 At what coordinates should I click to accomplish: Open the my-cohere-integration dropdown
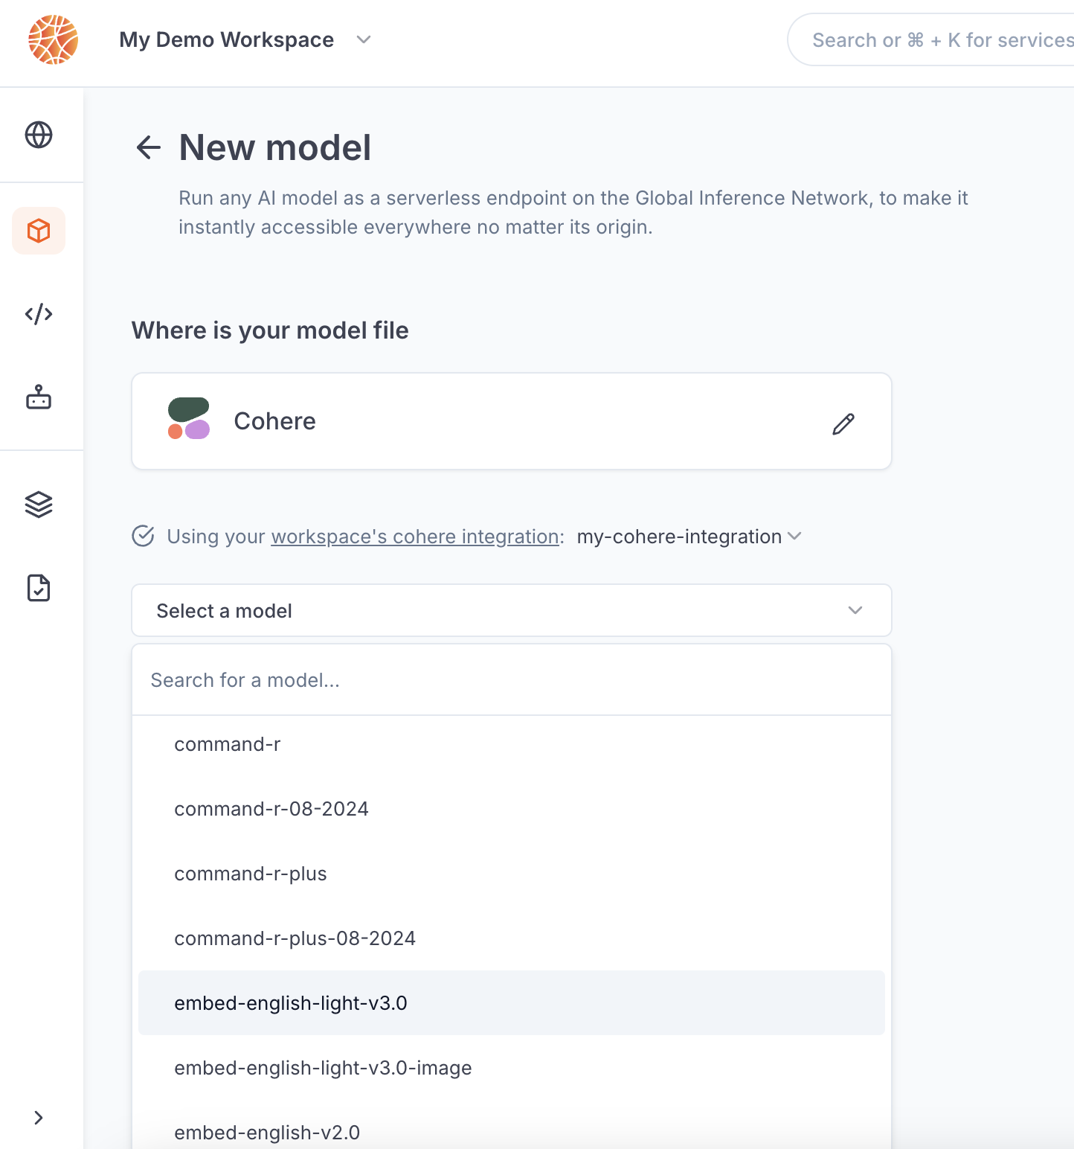pyautogui.click(x=689, y=537)
